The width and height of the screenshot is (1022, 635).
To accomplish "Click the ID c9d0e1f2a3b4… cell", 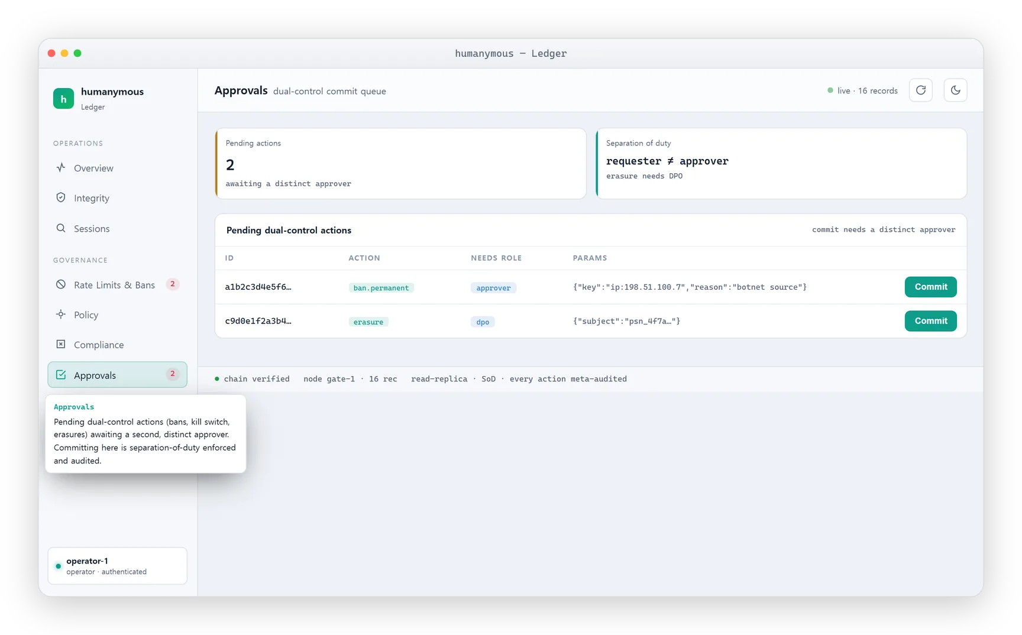I will (258, 321).
